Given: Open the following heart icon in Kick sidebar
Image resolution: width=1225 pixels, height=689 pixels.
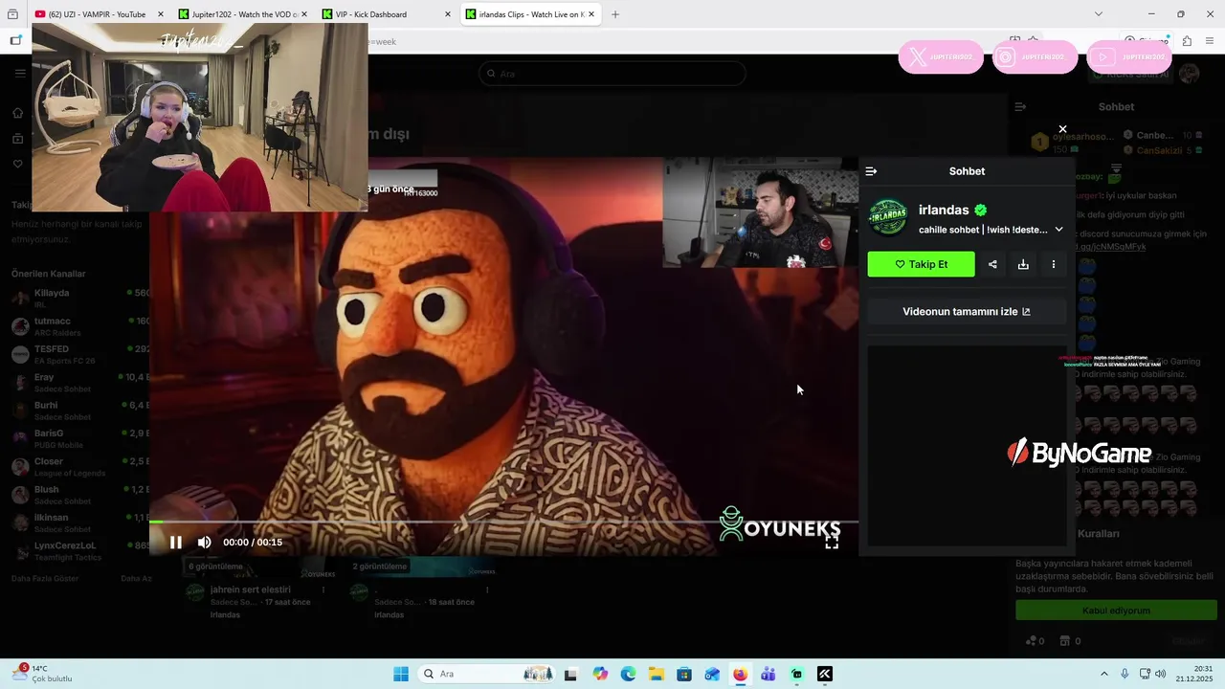Looking at the screenshot, I should coord(17,164).
